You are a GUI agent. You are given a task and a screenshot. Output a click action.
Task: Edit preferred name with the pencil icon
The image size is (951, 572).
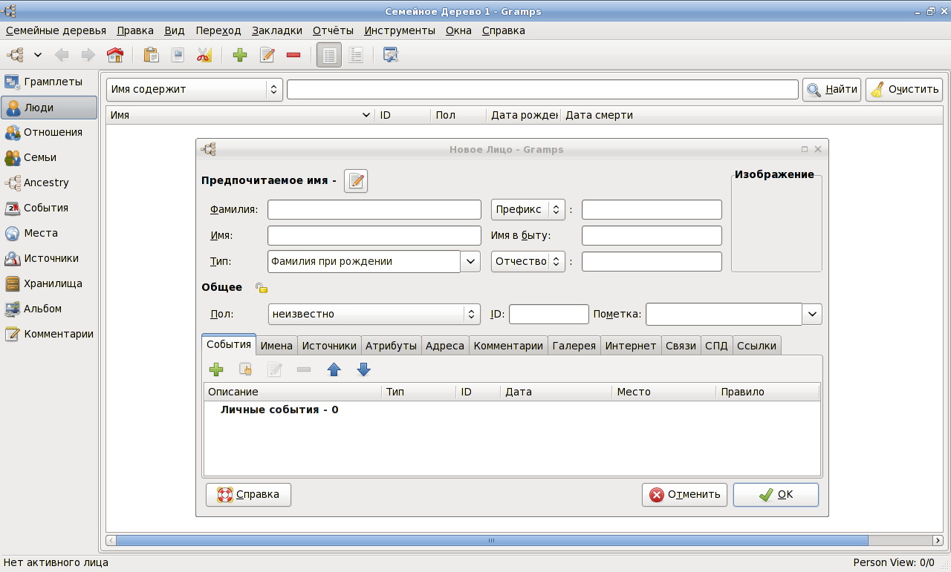[x=356, y=180]
